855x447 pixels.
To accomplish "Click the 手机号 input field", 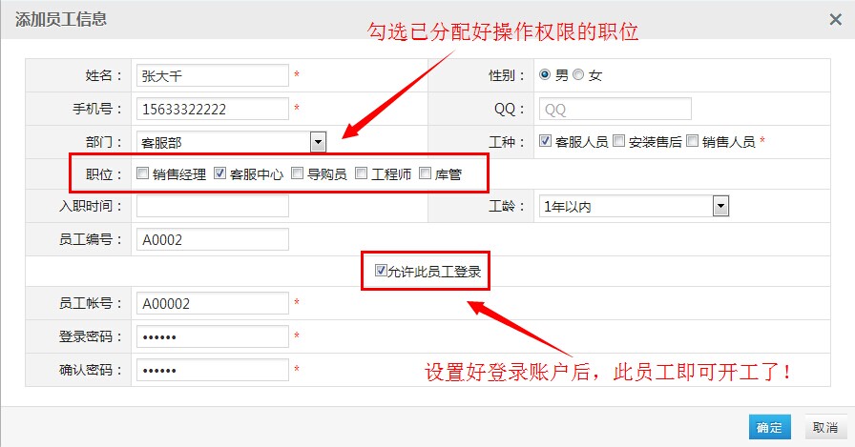I will [213, 109].
